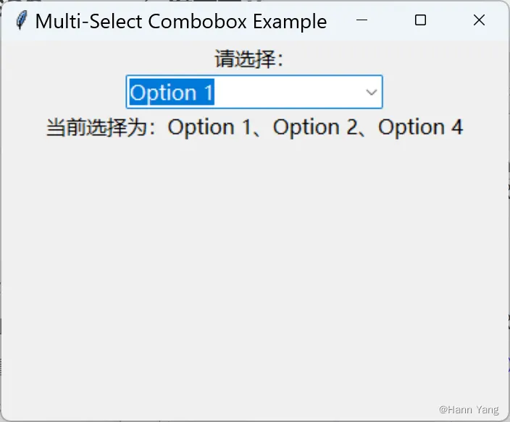510x422 pixels.
Task: Expand the combobox dropdown arrow
Action: coord(371,93)
